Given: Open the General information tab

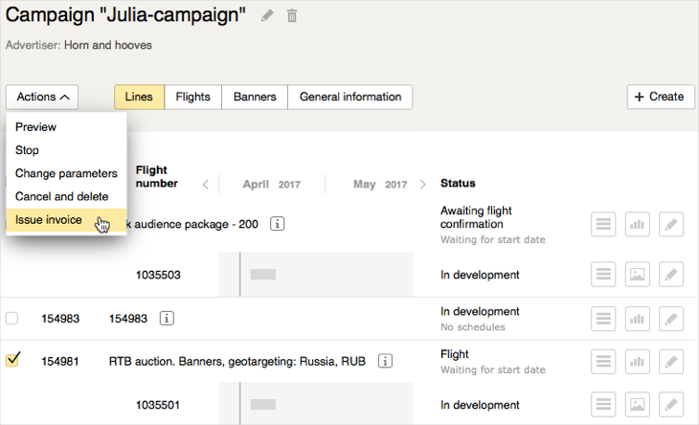Looking at the screenshot, I should (350, 97).
